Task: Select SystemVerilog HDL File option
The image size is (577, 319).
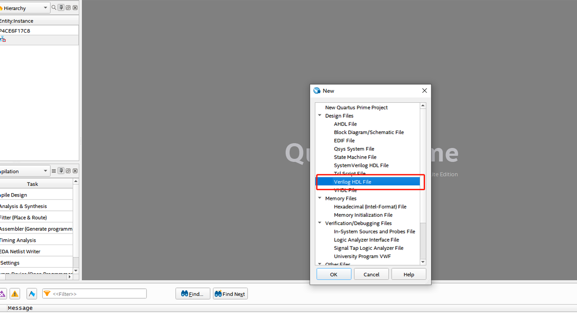Action: [x=361, y=165]
